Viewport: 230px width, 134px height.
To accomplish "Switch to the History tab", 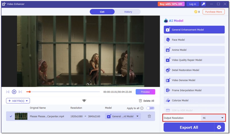I will coord(128,12).
